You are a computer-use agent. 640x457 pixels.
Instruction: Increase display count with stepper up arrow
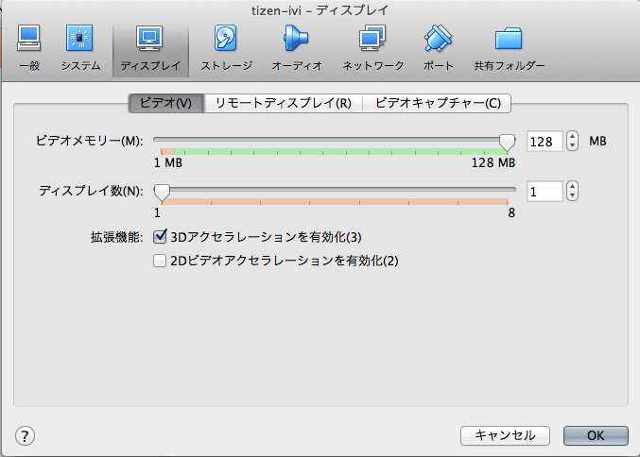click(572, 187)
